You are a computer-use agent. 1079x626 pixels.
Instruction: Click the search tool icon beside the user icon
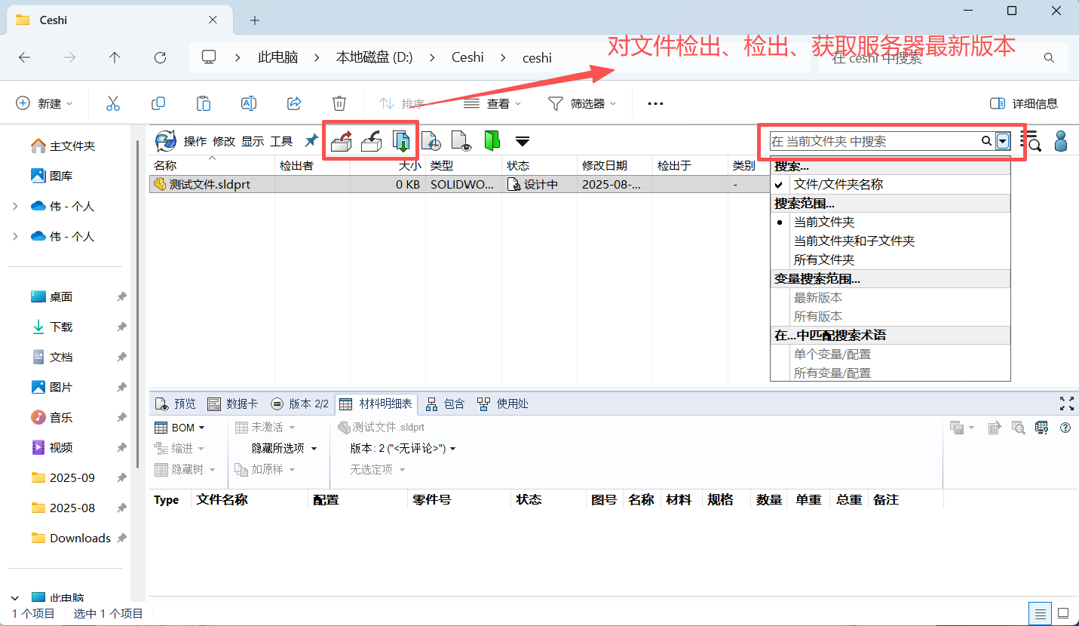click(x=1030, y=140)
